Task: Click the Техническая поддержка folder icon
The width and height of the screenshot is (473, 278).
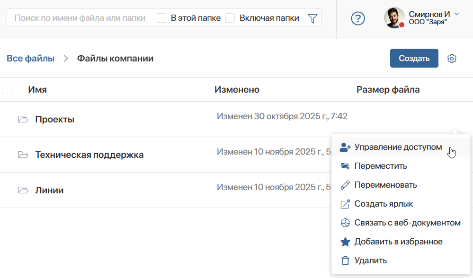Action: pyautogui.click(x=23, y=155)
